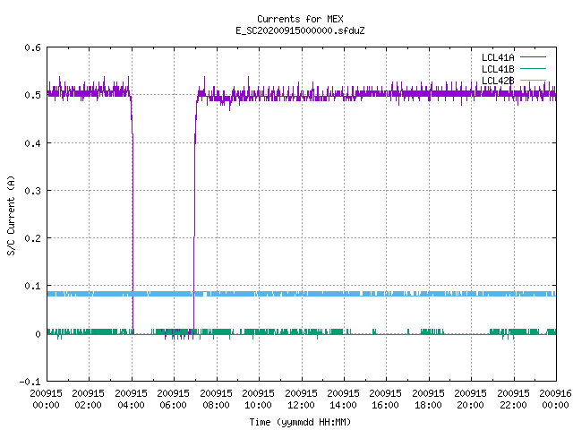The image size is (573, 430).
Task: Click the chart title 'Currents for MEX'
Action: [x=300, y=19]
